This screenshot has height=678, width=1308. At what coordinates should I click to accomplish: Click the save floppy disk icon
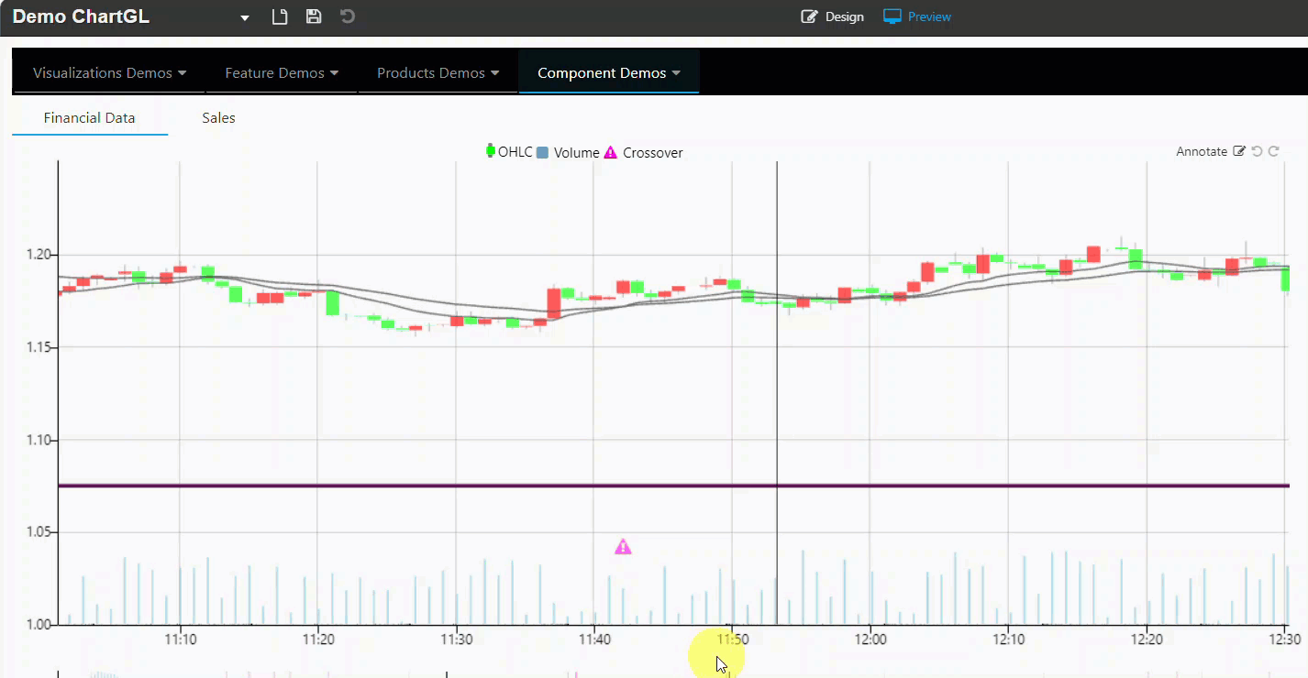point(314,16)
